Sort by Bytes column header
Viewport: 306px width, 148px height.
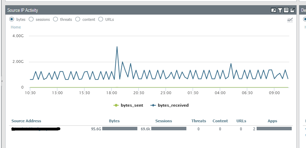click(114, 121)
